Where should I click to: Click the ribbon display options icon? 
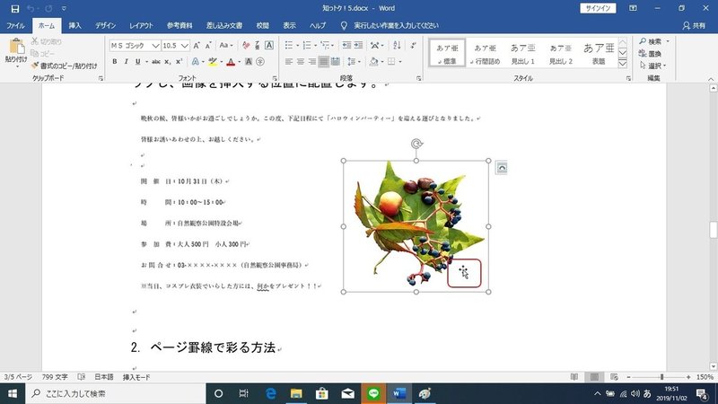click(x=633, y=8)
